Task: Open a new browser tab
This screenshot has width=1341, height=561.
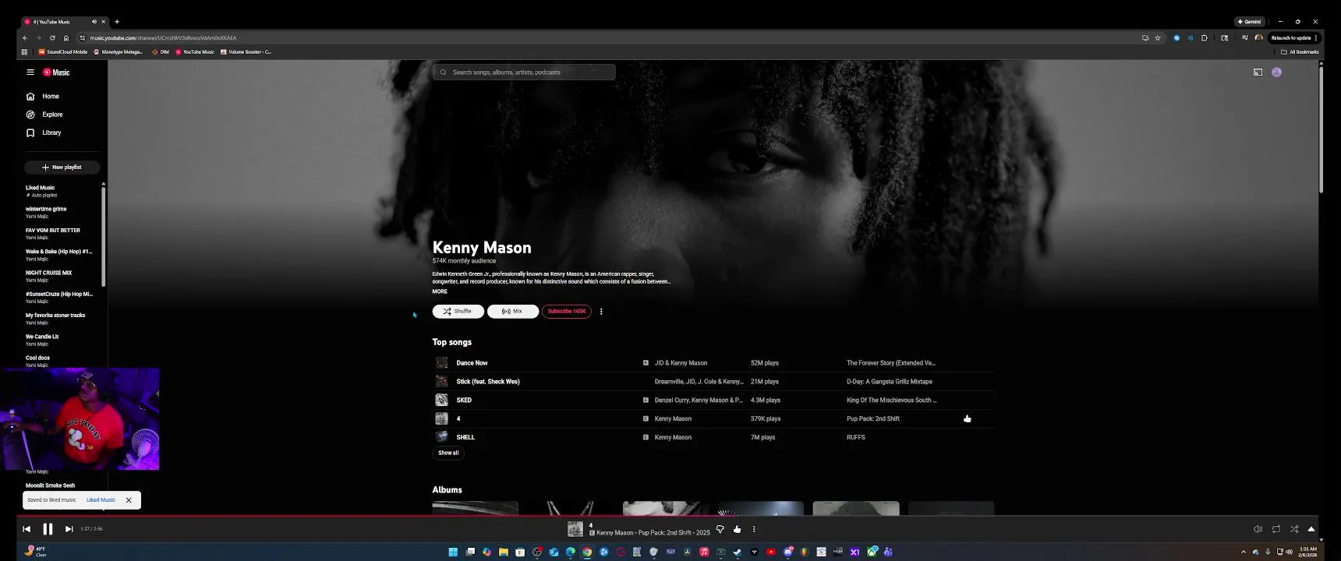Action: click(x=117, y=22)
